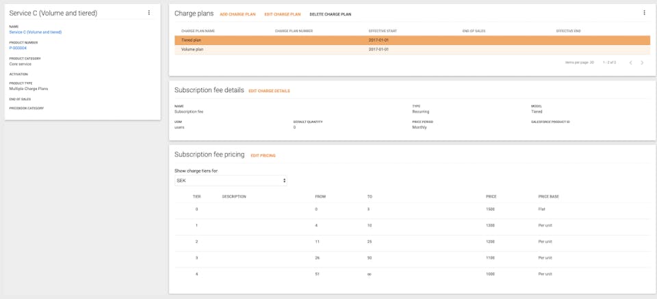657x299 pixels.
Task: Click Edit Pricing for subscription fee
Action: [x=263, y=156]
